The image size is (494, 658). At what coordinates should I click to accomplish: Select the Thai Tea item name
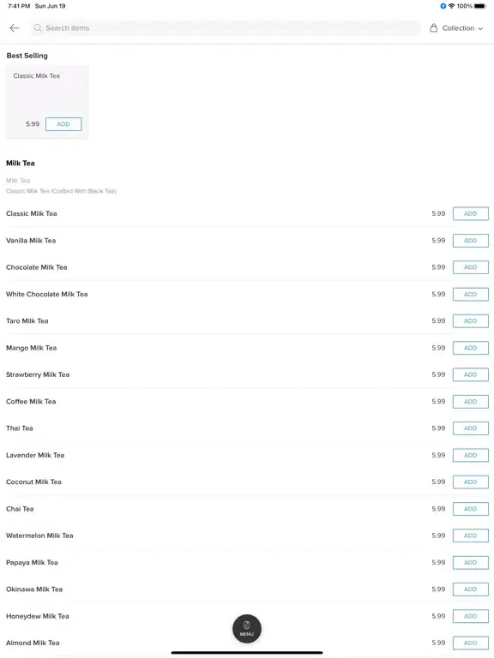point(20,428)
